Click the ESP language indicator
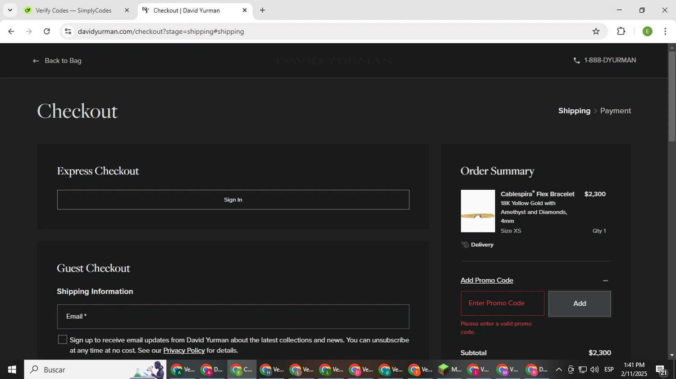 (x=609, y=370)
